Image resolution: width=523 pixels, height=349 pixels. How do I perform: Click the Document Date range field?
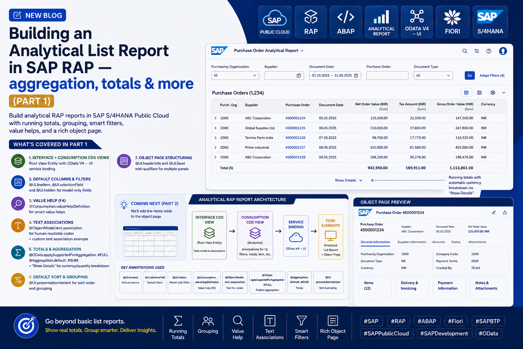(x=335, y=75)
